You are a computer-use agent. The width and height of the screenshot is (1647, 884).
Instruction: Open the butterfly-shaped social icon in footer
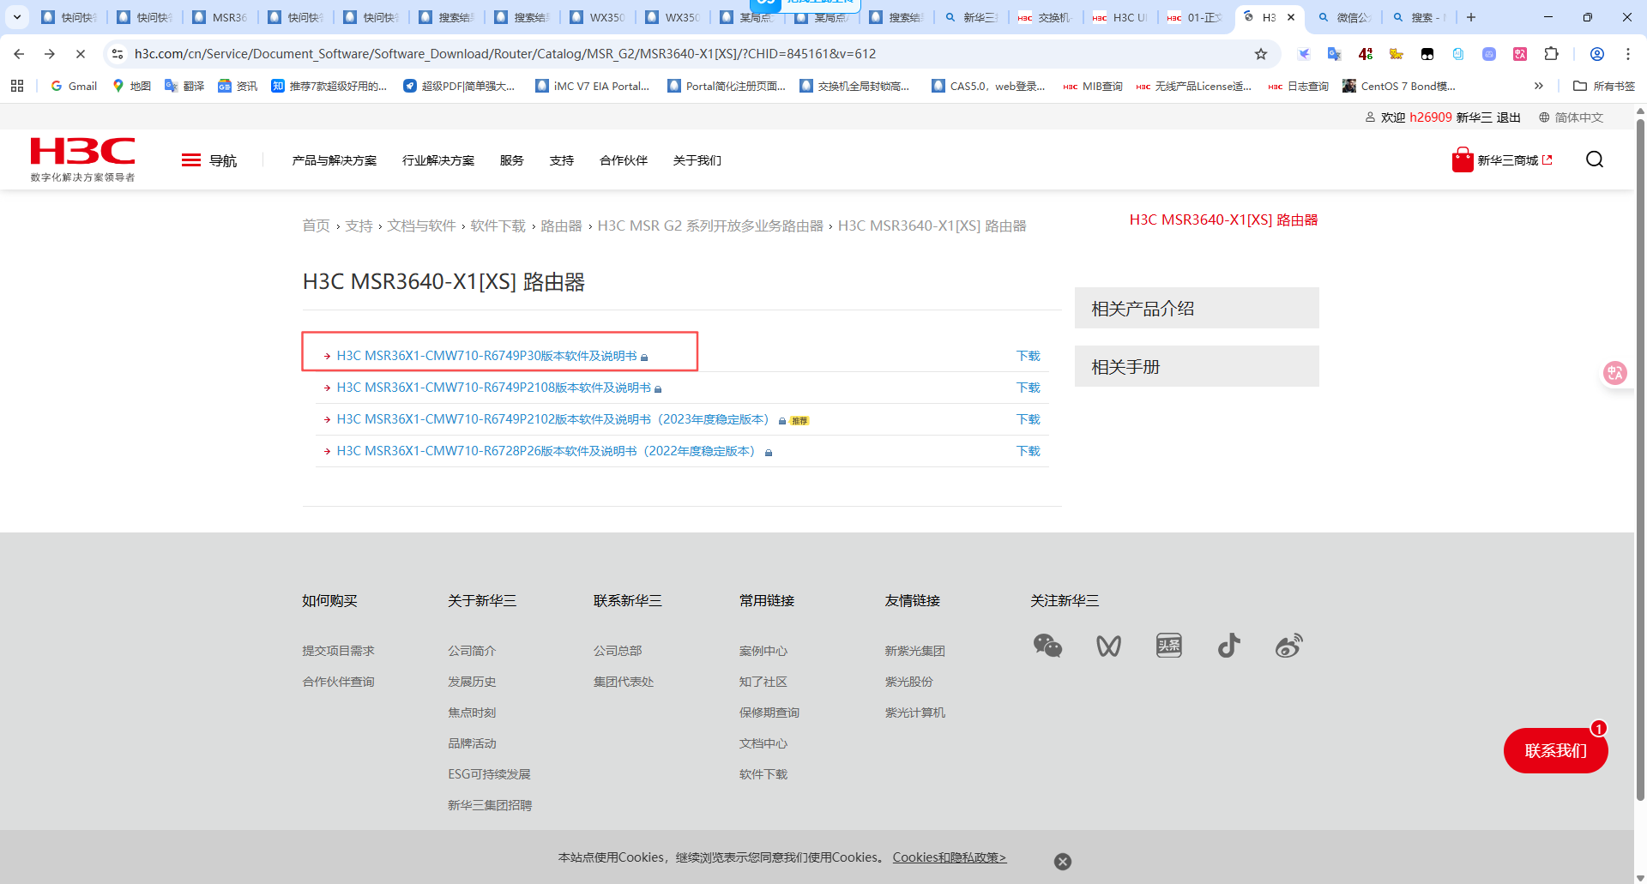(1108, 646)
